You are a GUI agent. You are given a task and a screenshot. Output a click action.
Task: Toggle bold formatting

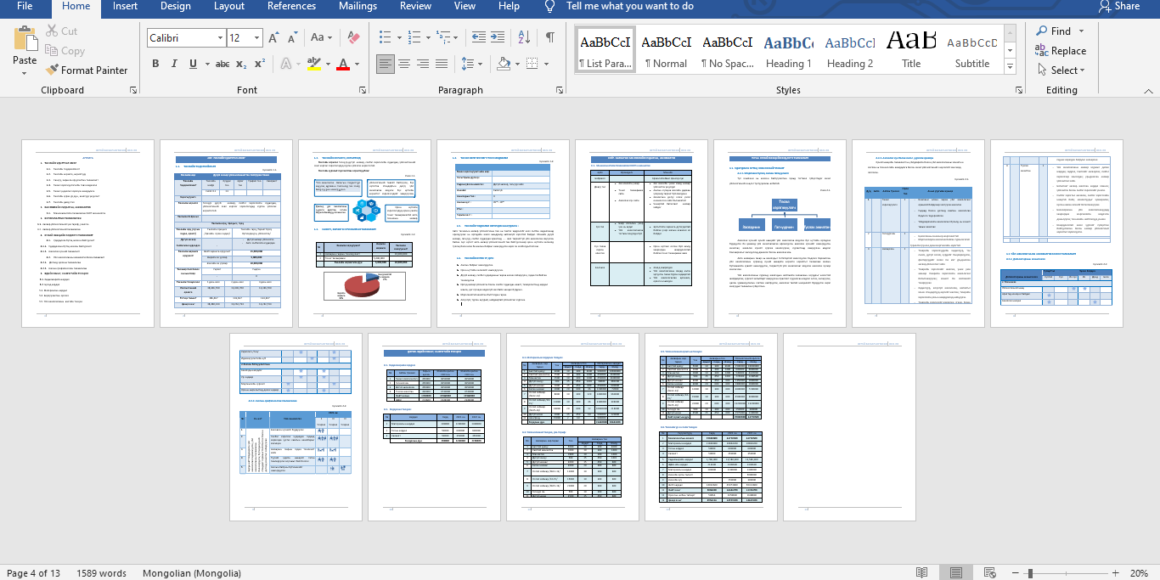click(x=155, y=64)
